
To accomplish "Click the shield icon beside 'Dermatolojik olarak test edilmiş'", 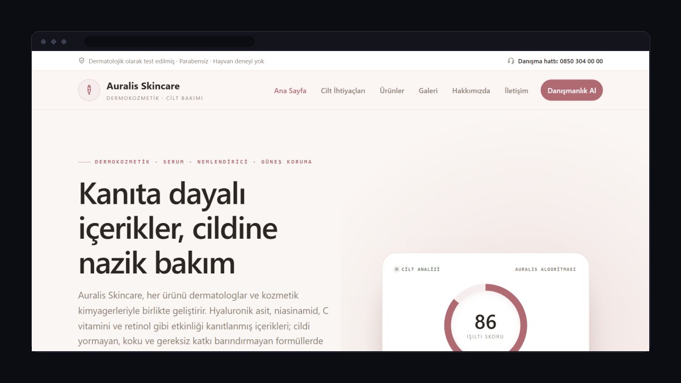I will [82, 61].
